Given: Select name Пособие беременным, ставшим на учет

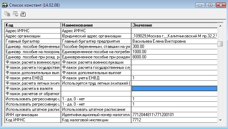Looking at the screenshot, I should 96,46.
